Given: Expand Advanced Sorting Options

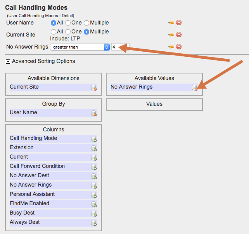Looking at the screenshot, I should pyautogui.click(x=8, y=61).
